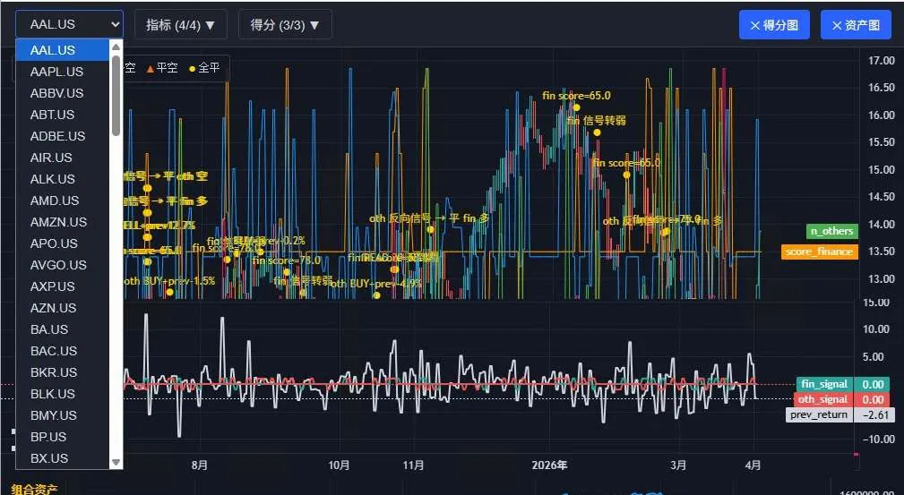Screen dimensions: 904x495
Task: Click the list scrollbar up arrow
Action: (x=116, y=47)
